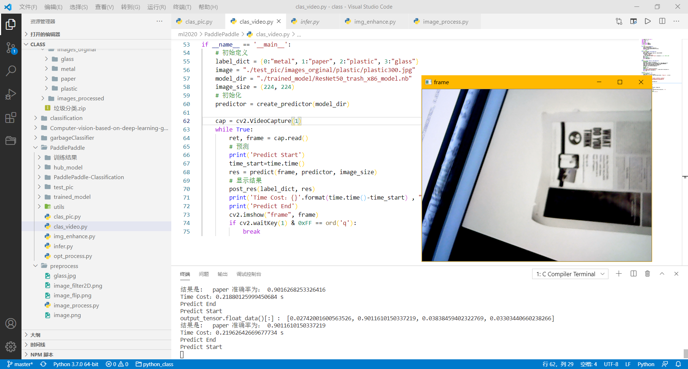Click PaddlePaddle in the breadcrumb
The height and width of the screenshot is (369, 688).
click(x=221, y=34)
